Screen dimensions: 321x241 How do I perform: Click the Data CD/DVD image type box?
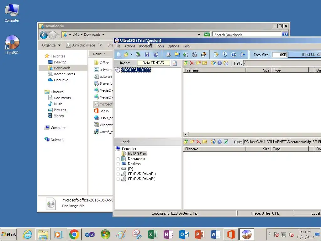point(153,63)
